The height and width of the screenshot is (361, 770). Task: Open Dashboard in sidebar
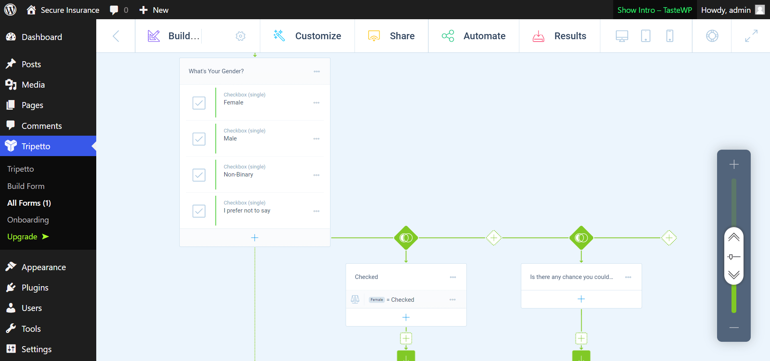48,37
